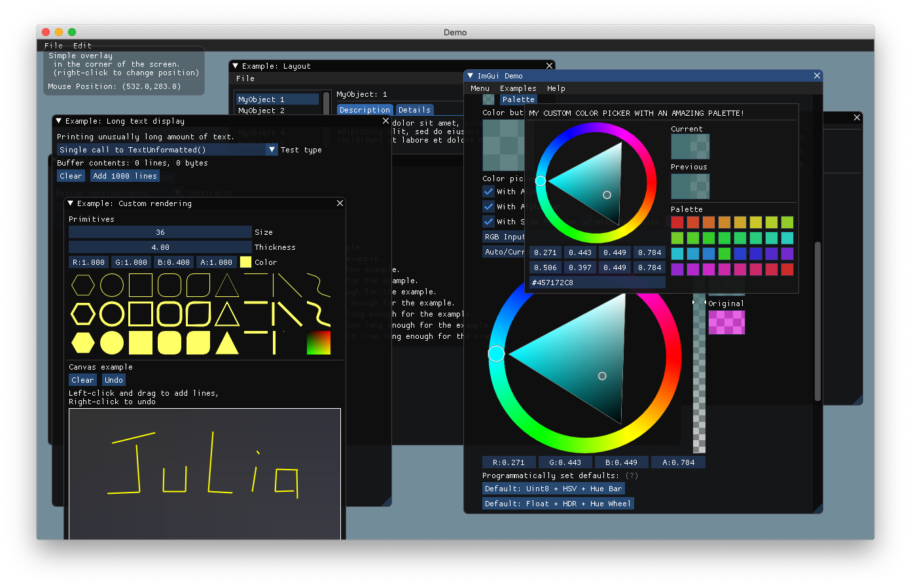
Task: Open the Help menu
Action: [x=556, y=88]
